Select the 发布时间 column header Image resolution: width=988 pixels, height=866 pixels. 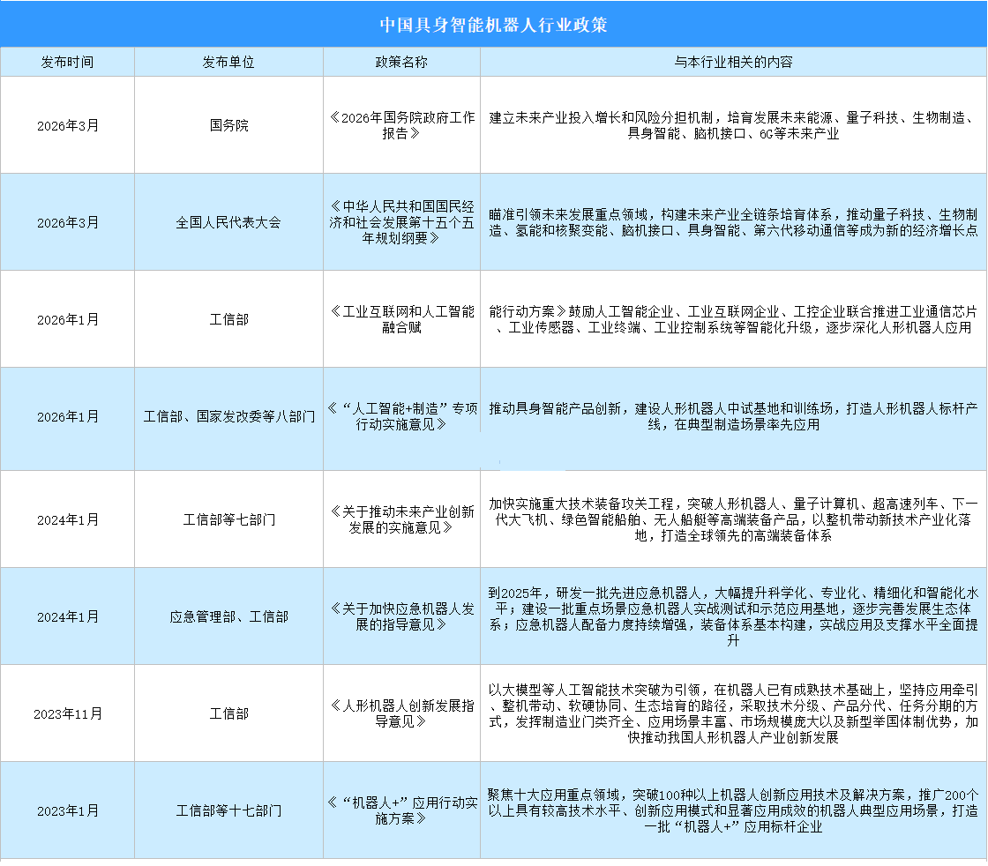[67, 63]
